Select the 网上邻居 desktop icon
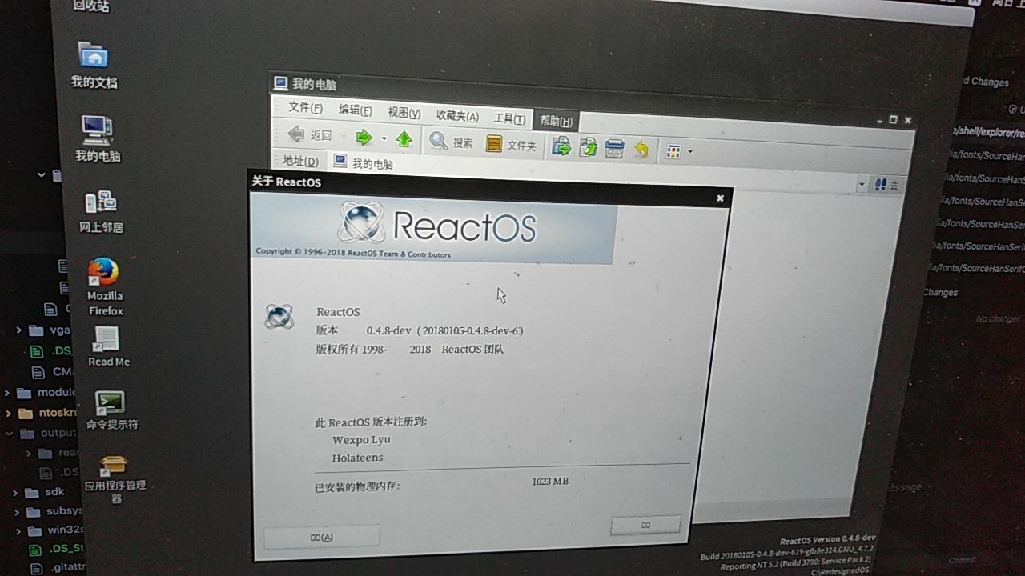 pyautogui.click(x=101, y=211)
